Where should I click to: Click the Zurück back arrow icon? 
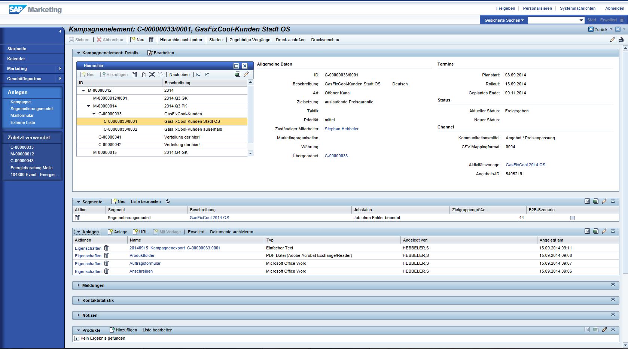coord(591,29)
